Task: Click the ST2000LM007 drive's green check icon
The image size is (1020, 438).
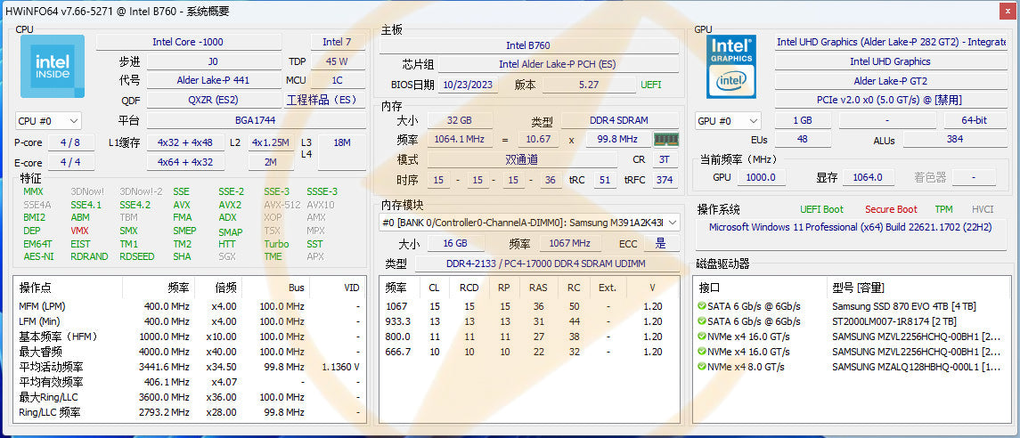Action: point(700,321)
